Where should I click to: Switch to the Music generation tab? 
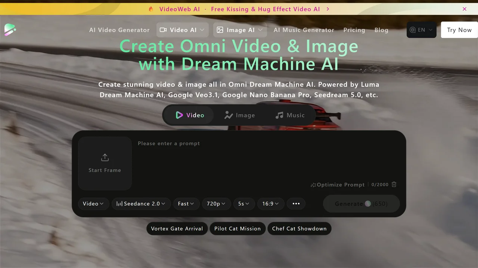pos(290,115)
